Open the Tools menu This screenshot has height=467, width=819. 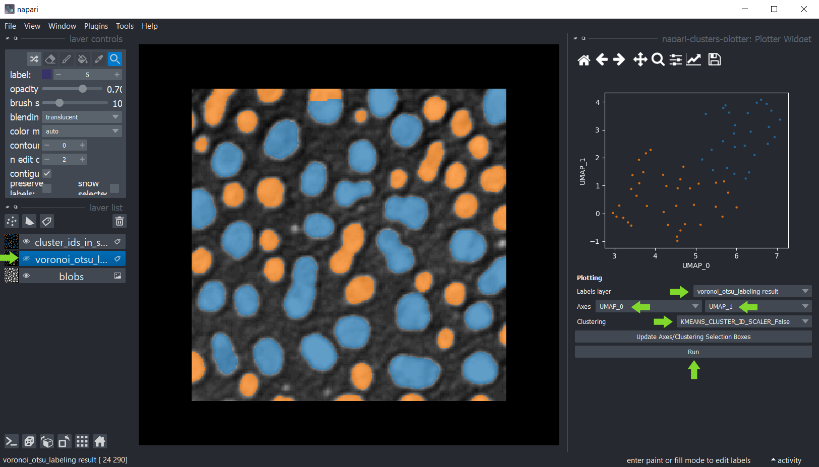point(125,26)
